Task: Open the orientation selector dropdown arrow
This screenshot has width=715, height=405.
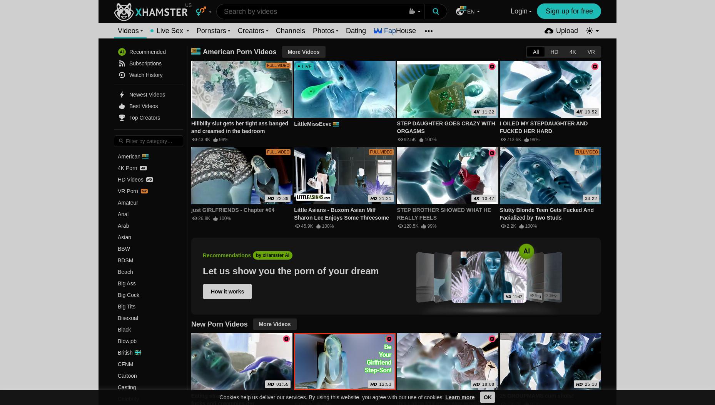Action: [x=210, y=12]
